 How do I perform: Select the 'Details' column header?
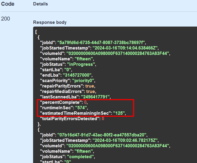pyautogui.click(x=40, y=4)
